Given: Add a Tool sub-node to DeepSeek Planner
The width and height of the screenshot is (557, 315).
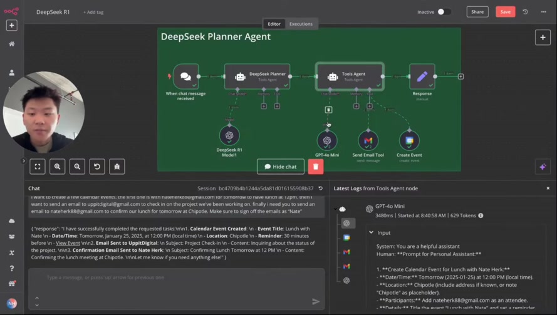Looking at the screenshot, I should pos(277,106).
